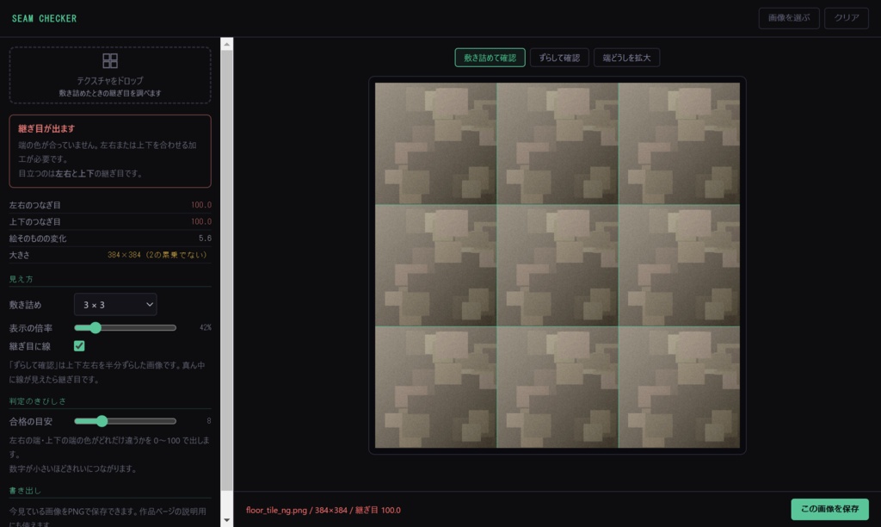
Task: Switch to the ずらして確認 tab
Action: [559, 58]
